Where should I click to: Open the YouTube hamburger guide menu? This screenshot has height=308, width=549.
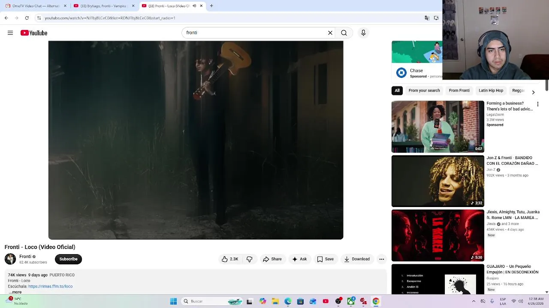coord(10,33)
